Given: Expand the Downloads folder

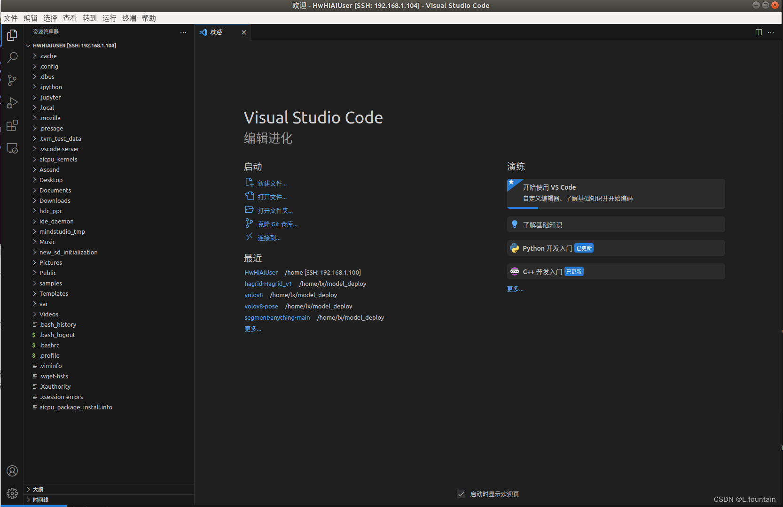Looking at the screenshot, I should pos(34,200).
